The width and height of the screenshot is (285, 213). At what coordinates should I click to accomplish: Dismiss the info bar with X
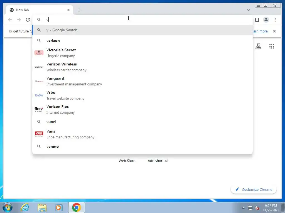click(x=274, y=31)
